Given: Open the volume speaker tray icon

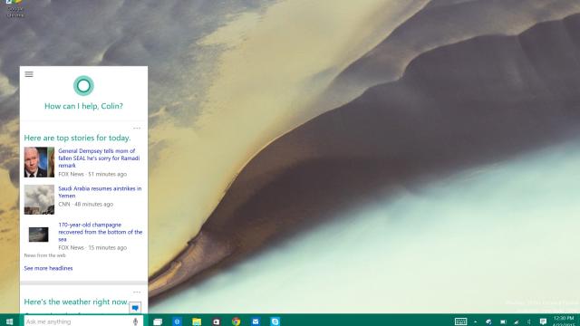Looking at the screenshot, I should click(529, 322).
